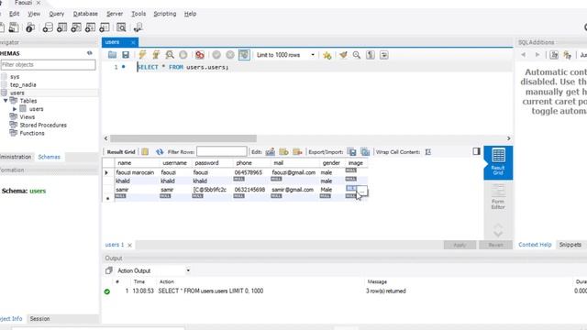Viewport: 587px width, 330px height.
Task: Open the Scripting menu
Action: 165,14
